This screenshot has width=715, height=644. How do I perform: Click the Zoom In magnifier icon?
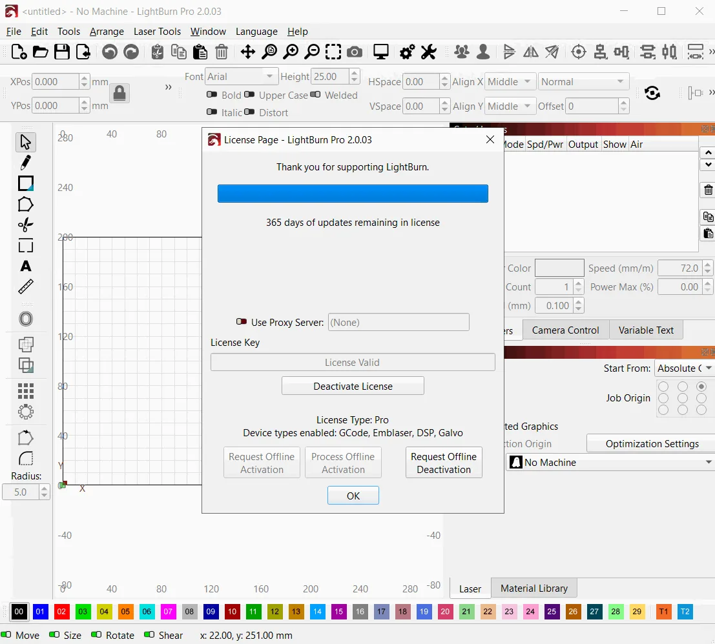[x=291, y=52]
